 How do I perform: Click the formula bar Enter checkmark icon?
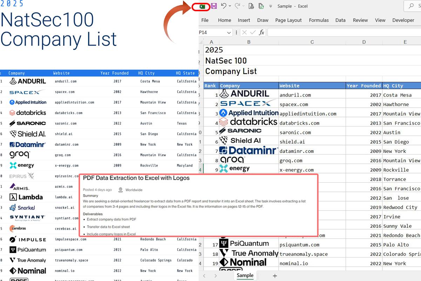pyautogui.click(x=253, y=32)
